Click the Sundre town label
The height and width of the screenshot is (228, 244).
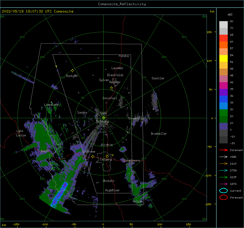point(82,112)
